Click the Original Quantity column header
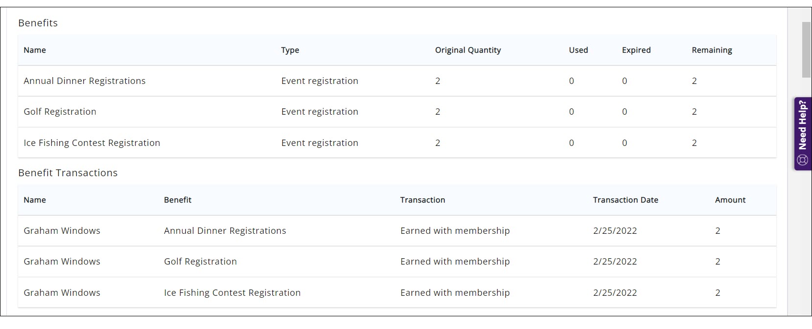This screenshot has width=812, height=329. click(468, 50)
